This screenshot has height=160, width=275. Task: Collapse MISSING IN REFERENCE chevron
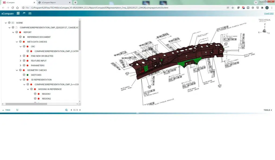[28, 89]
